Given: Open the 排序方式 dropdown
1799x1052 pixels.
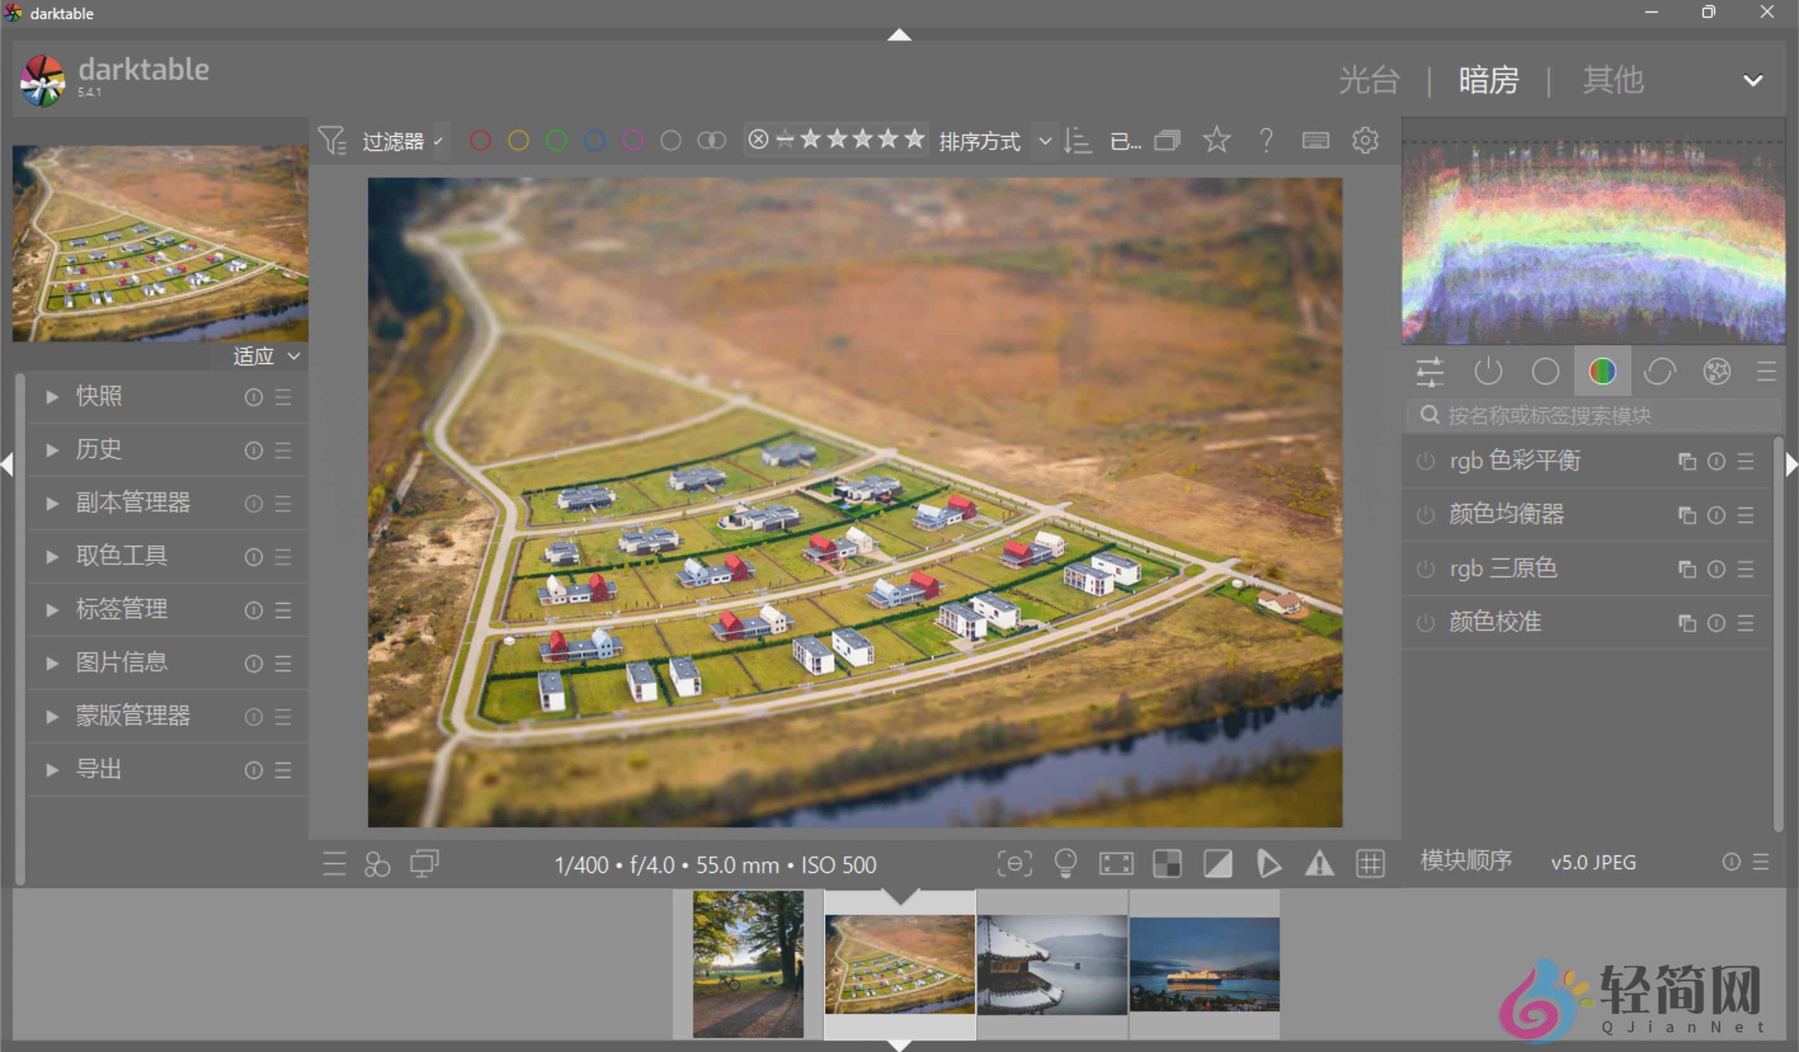Looking at the screenshot, I should pyautogui.click(x=980, y=141).
